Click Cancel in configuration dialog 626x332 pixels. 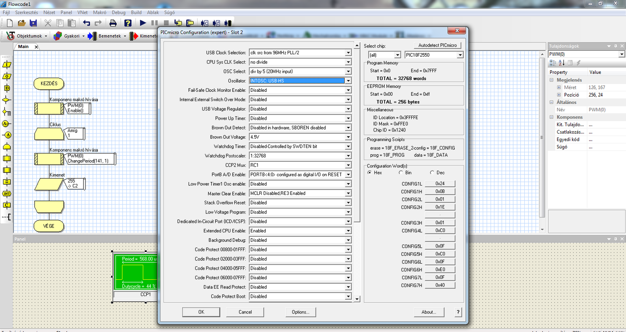point(245,312)
